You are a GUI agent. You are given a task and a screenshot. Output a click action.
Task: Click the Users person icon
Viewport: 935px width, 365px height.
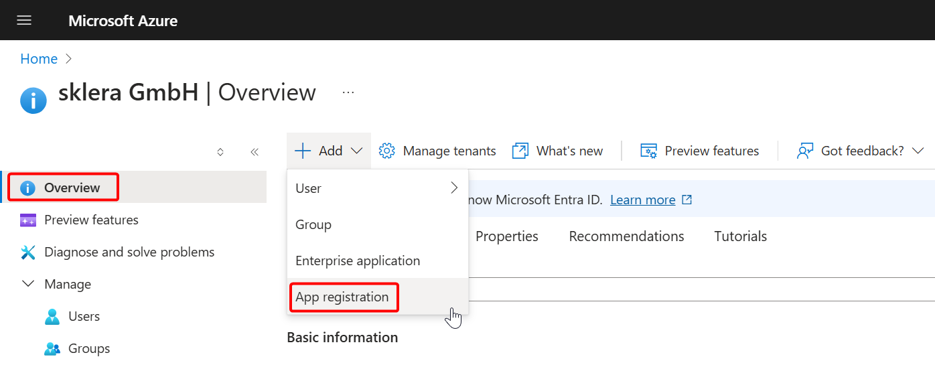[x=52, y=316]
